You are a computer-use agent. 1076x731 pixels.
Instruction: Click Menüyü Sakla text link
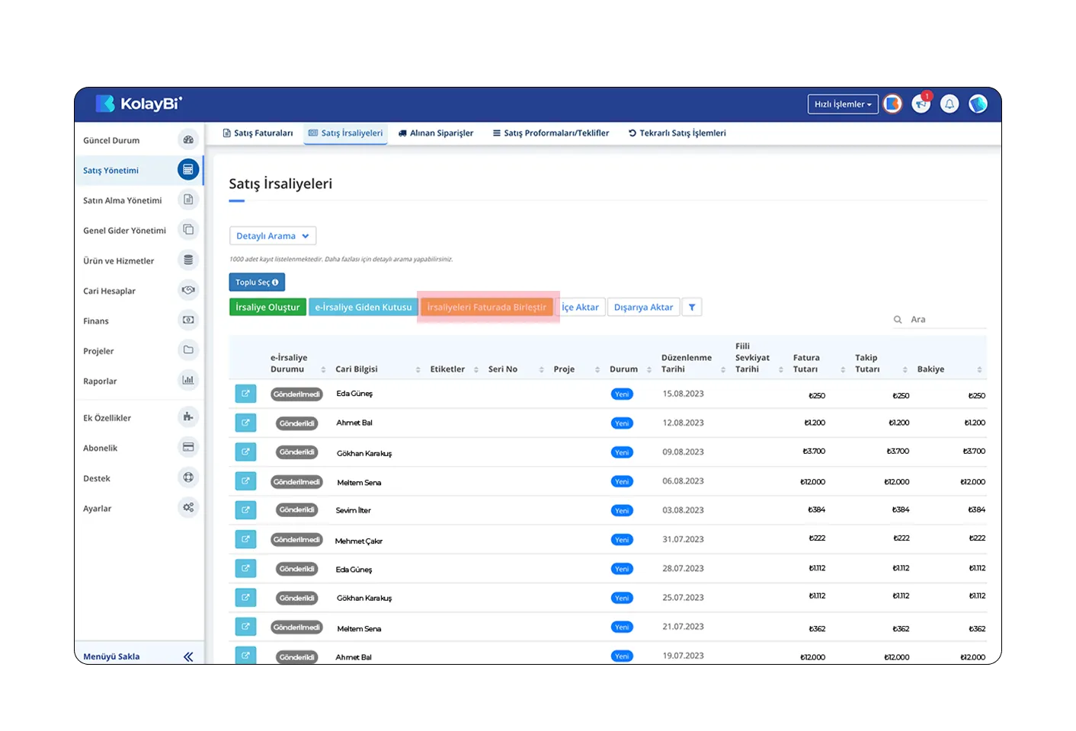pos(111,656)
